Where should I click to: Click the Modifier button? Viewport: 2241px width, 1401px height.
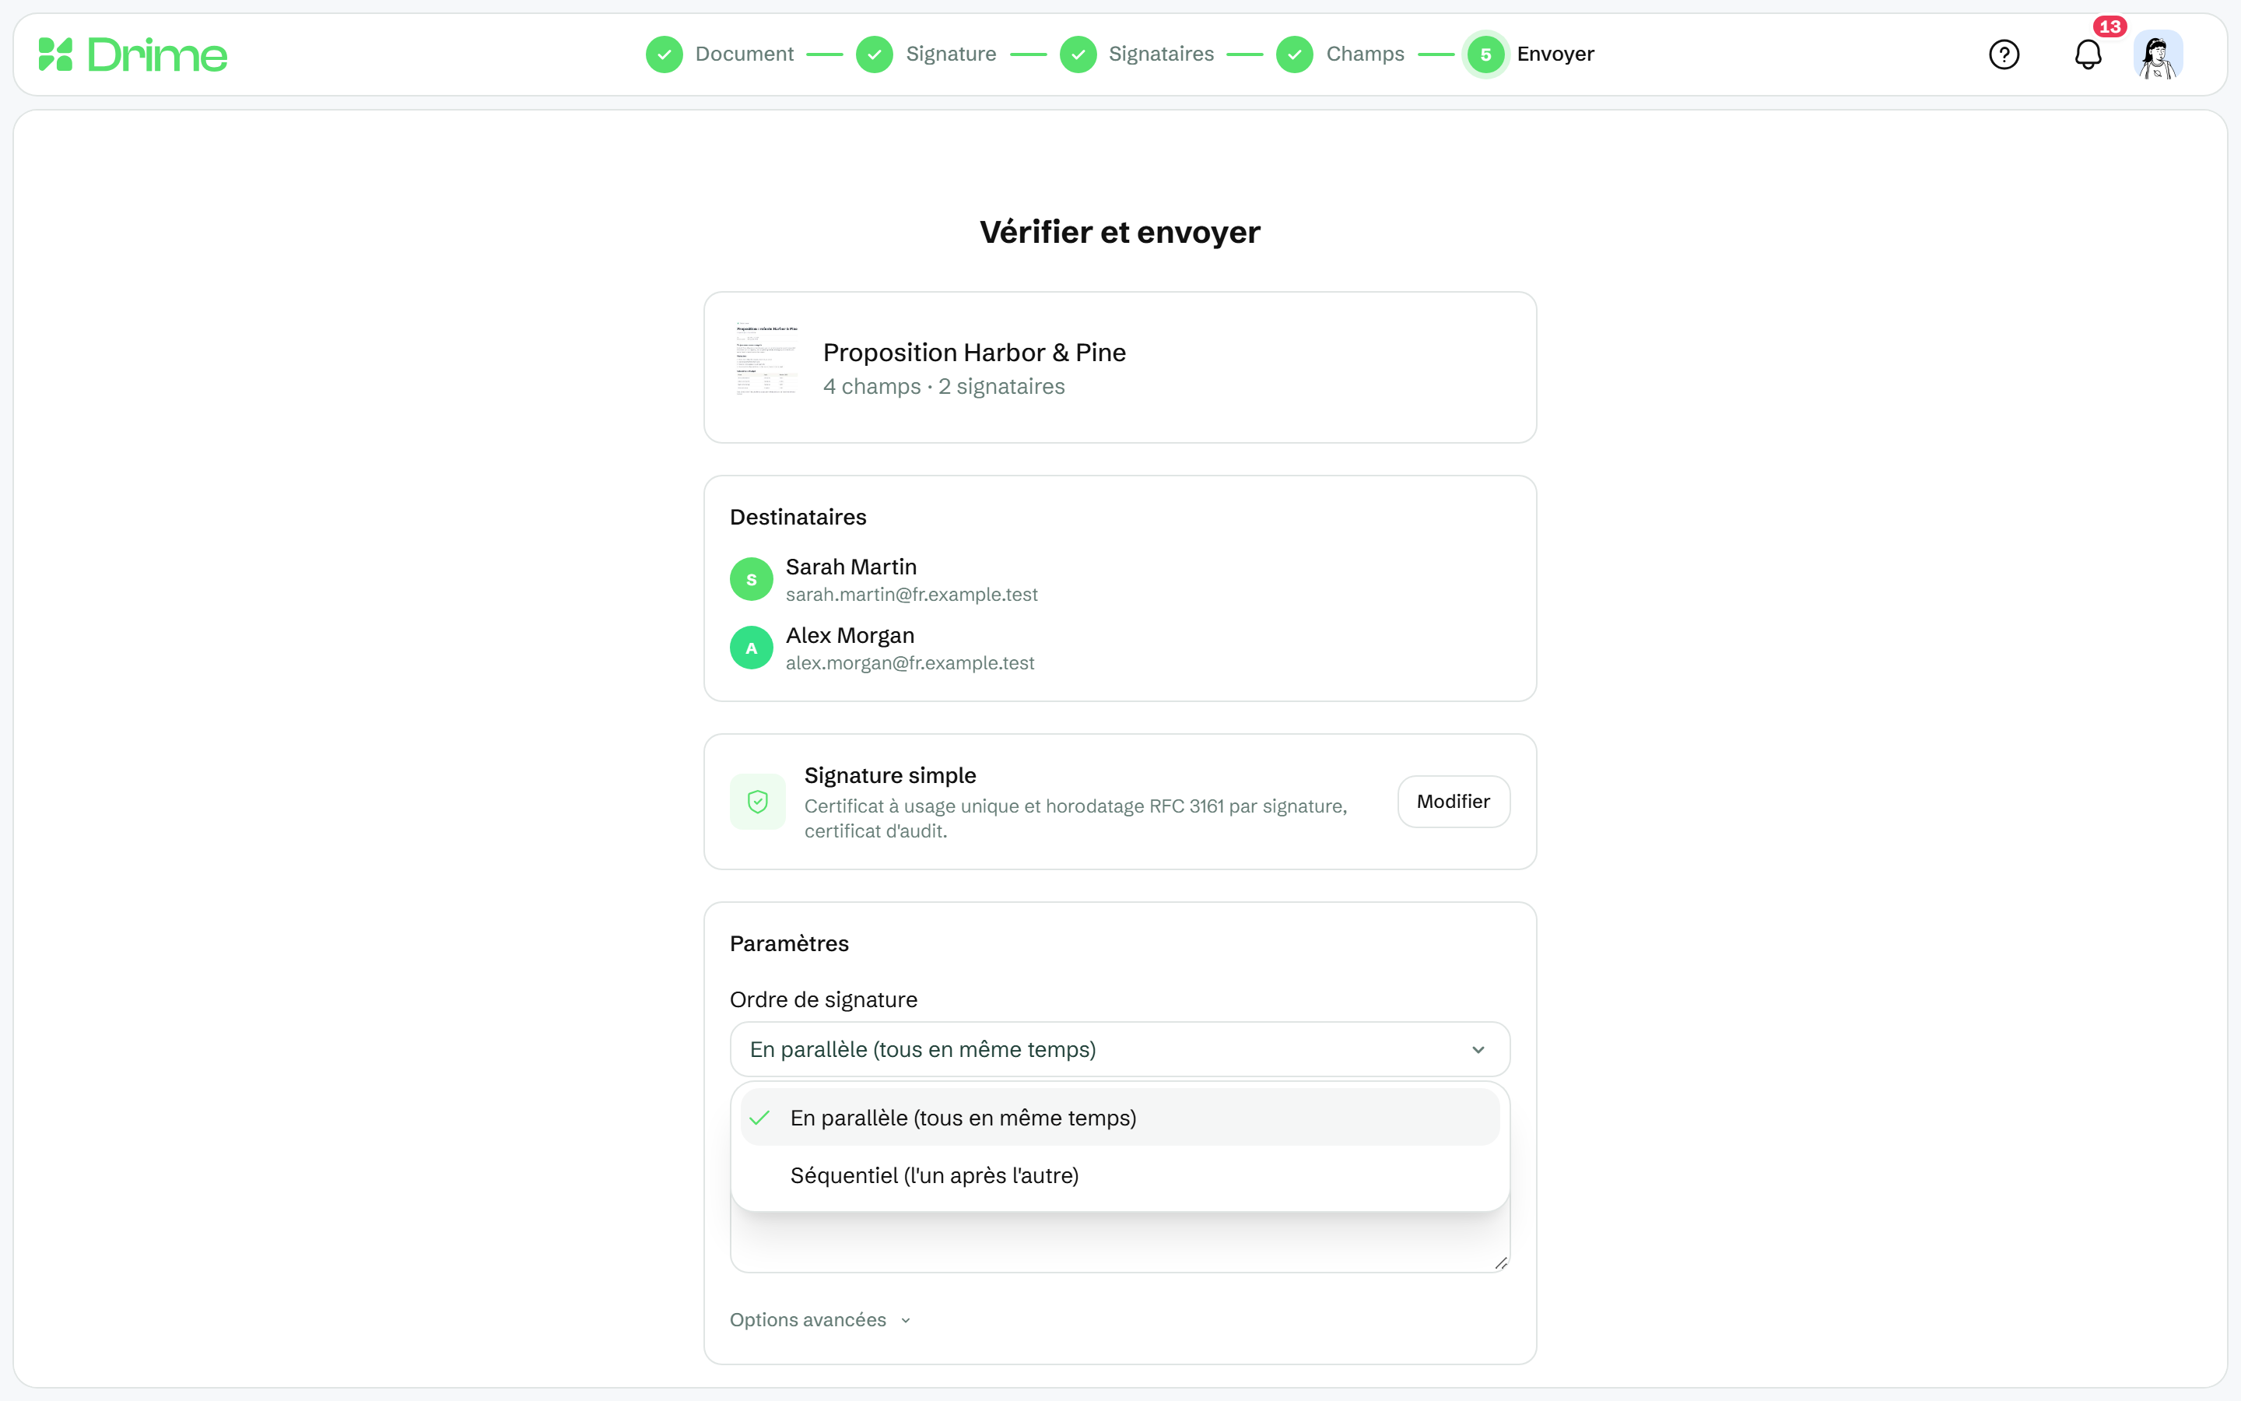pyautogui.click(x=1453, y=802)
